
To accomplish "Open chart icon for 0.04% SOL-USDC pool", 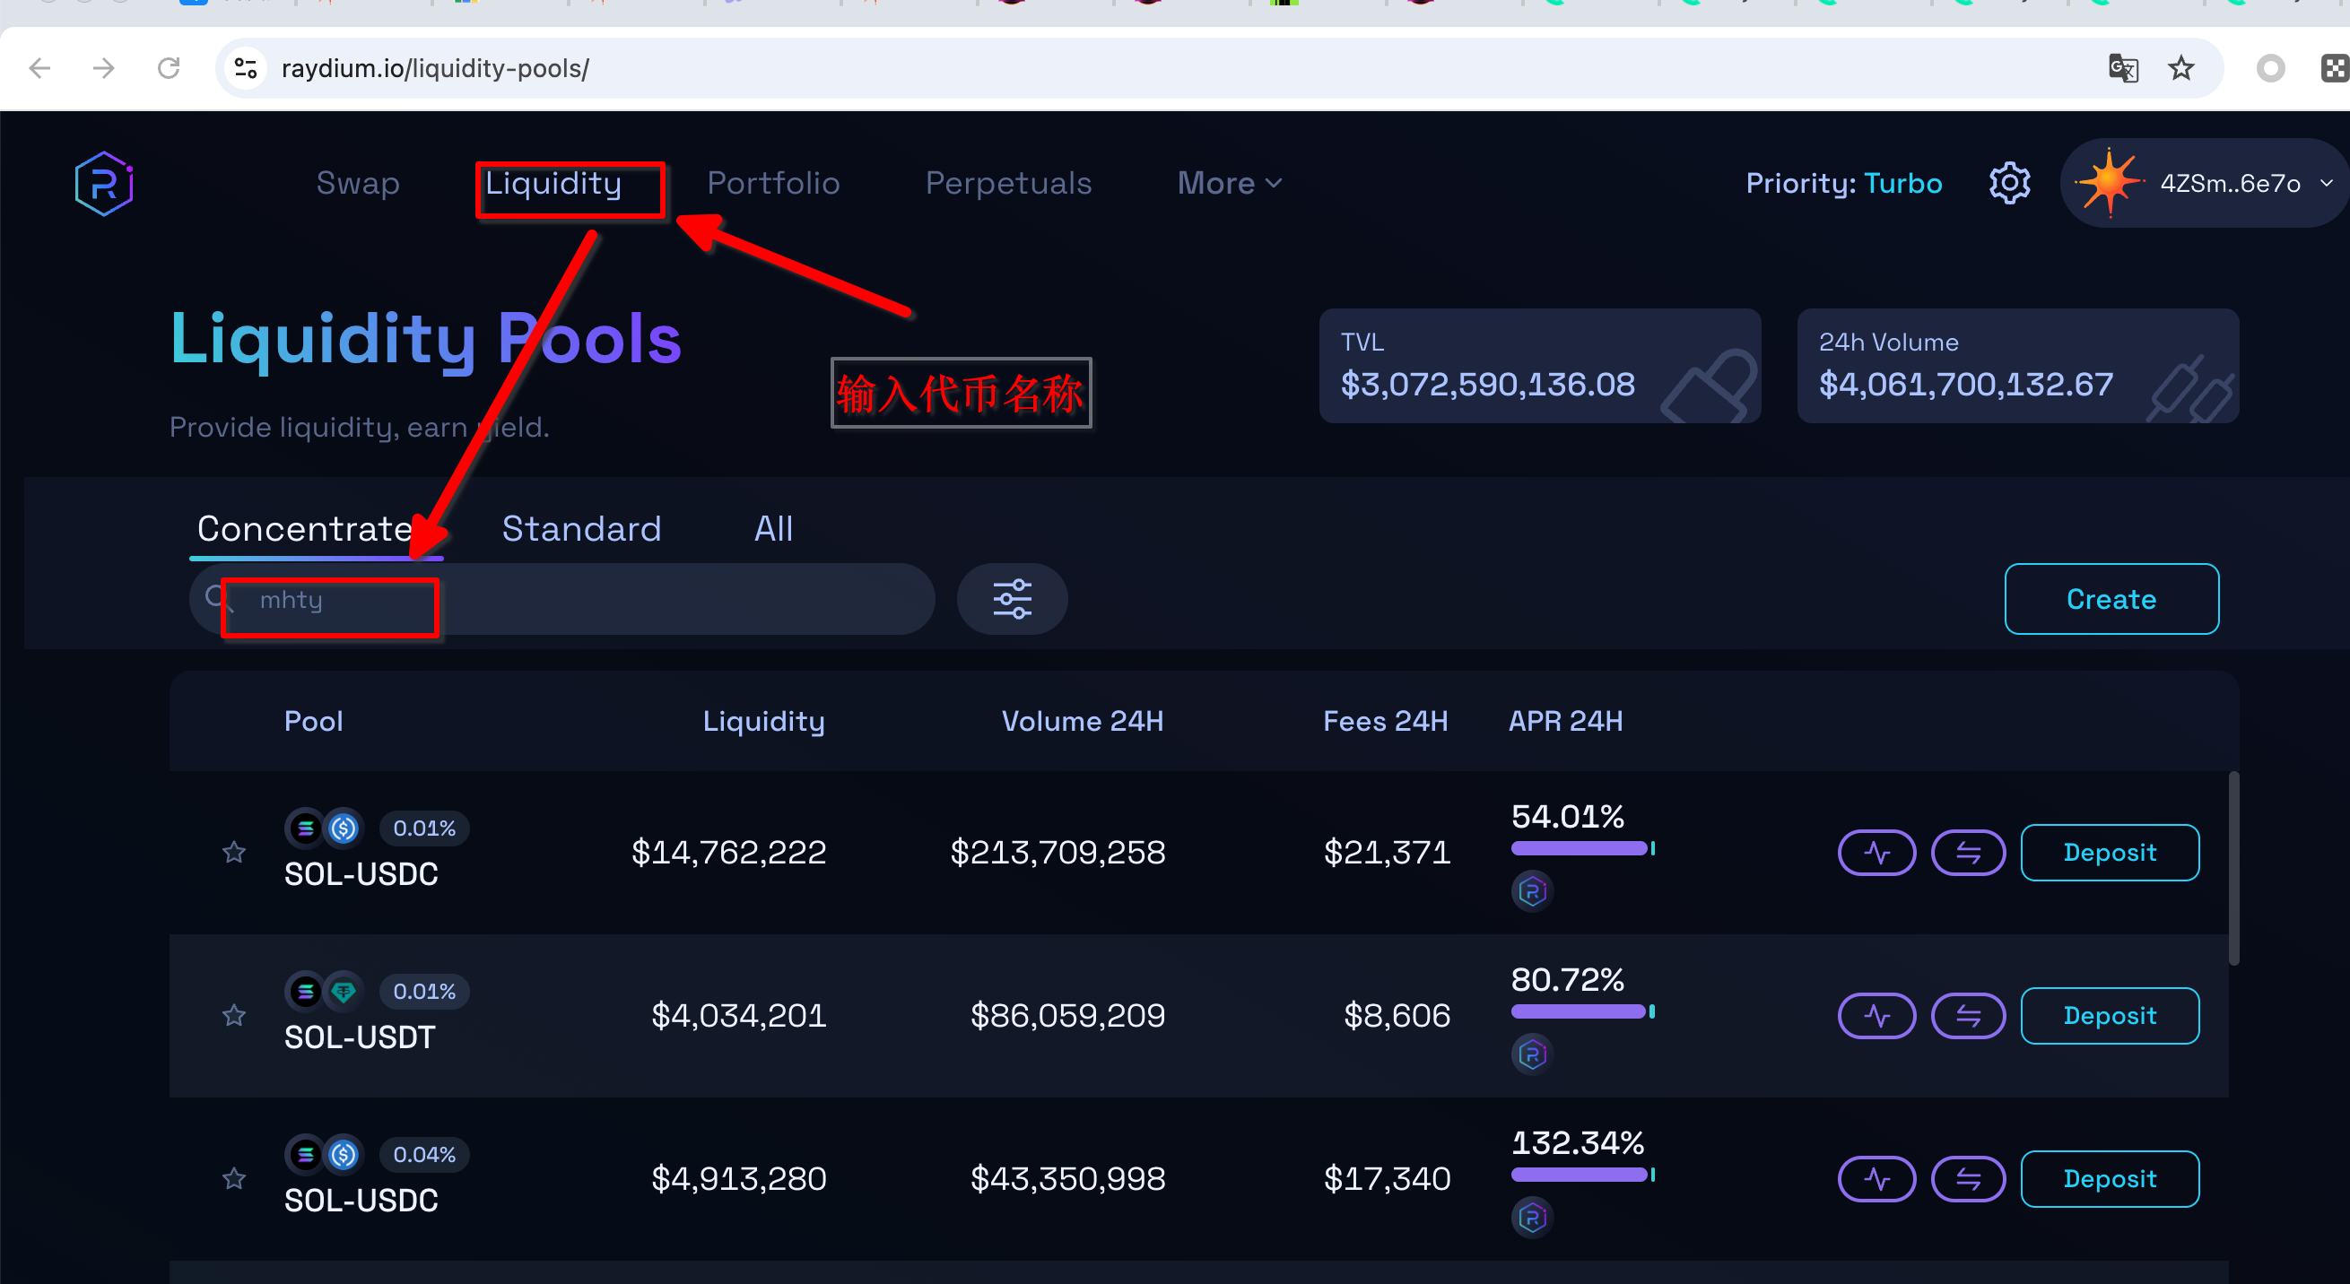I will click(1876, 1179).
